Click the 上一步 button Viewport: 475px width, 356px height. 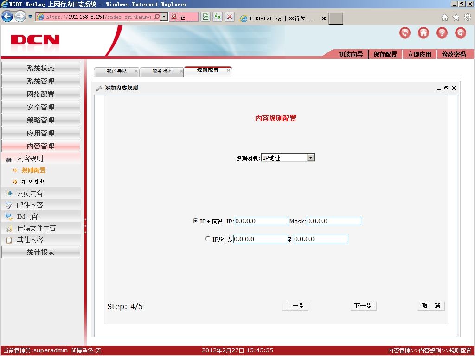(x=295, y=306)
